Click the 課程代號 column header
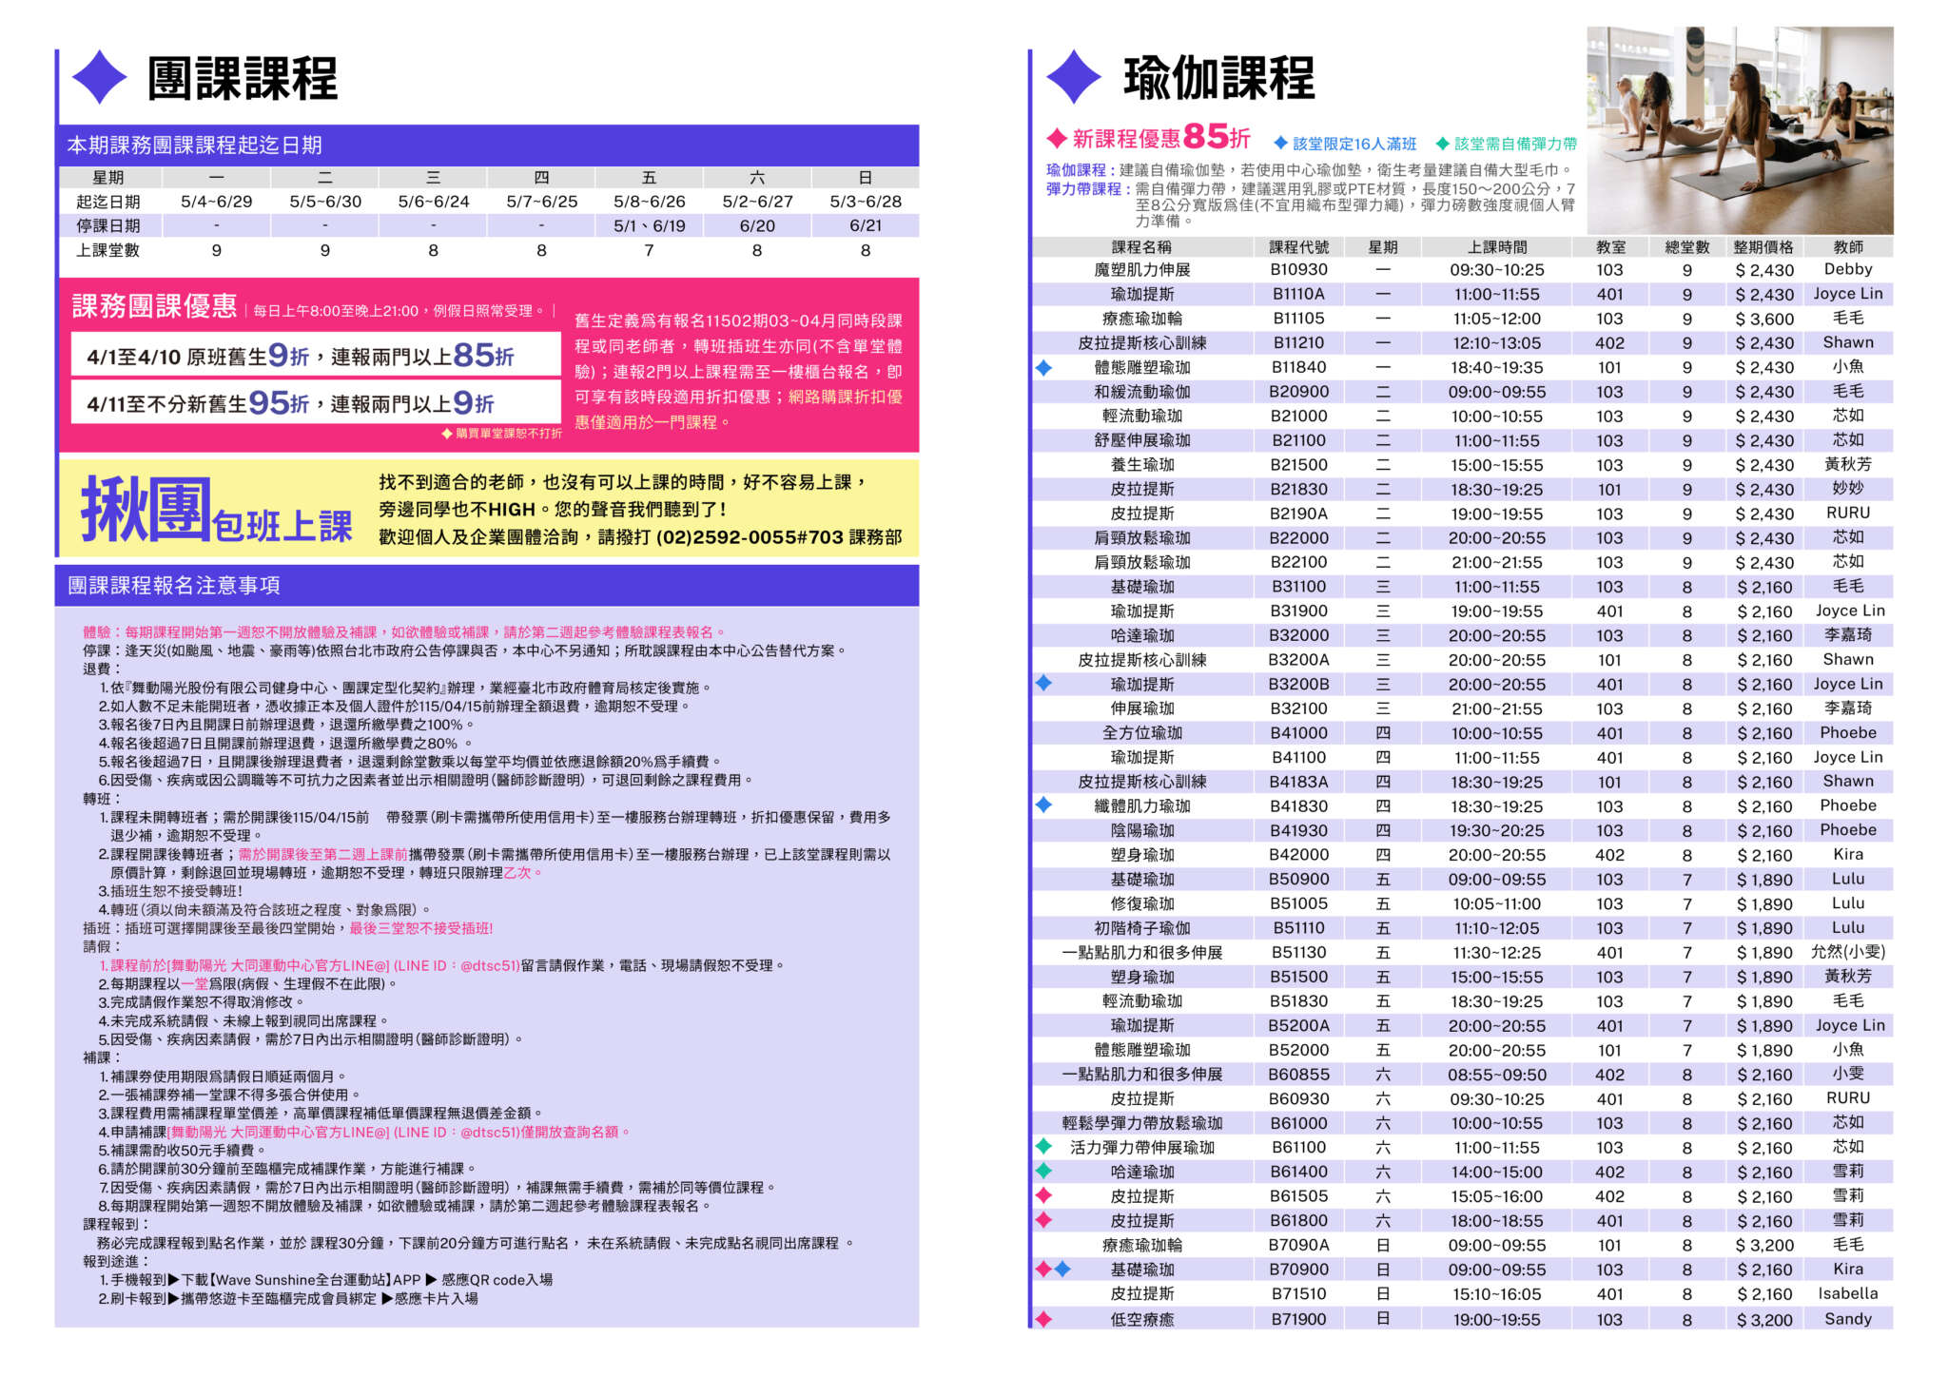1948x1377 pixels. tap(1298, 247)
